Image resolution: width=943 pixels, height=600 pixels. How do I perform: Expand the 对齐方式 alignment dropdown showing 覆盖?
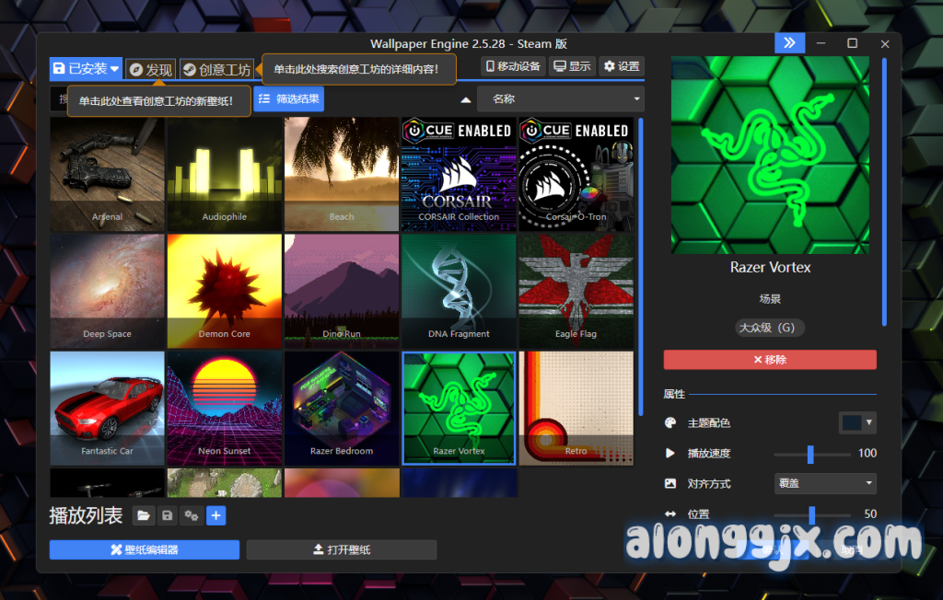[x=821, y=483]
